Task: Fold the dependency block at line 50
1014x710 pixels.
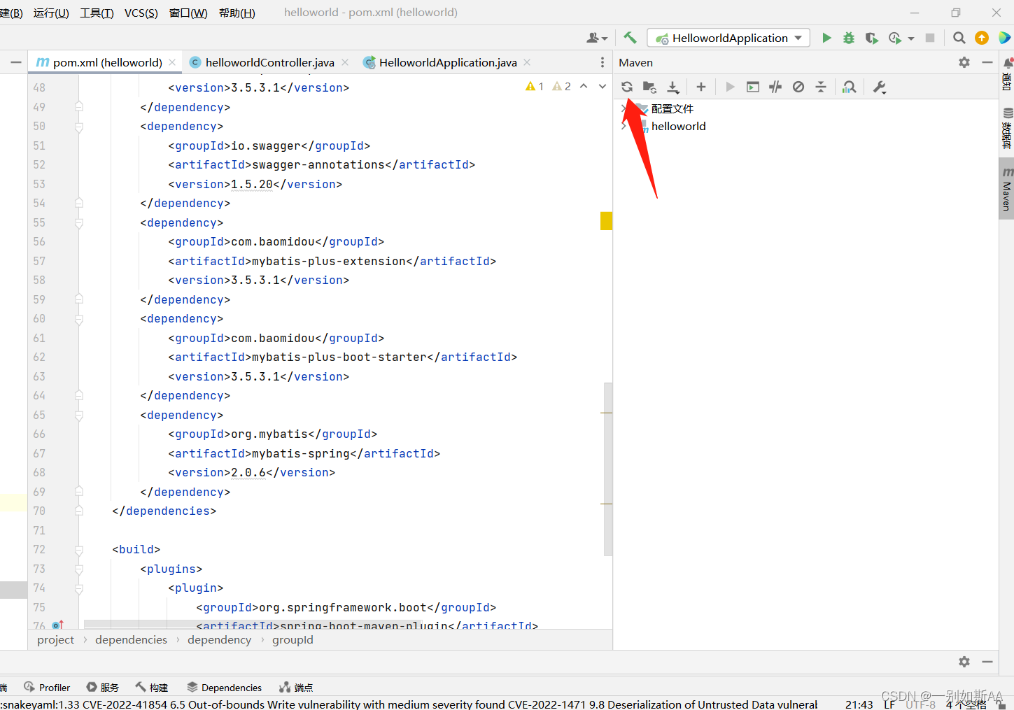Action: (79, 127)
